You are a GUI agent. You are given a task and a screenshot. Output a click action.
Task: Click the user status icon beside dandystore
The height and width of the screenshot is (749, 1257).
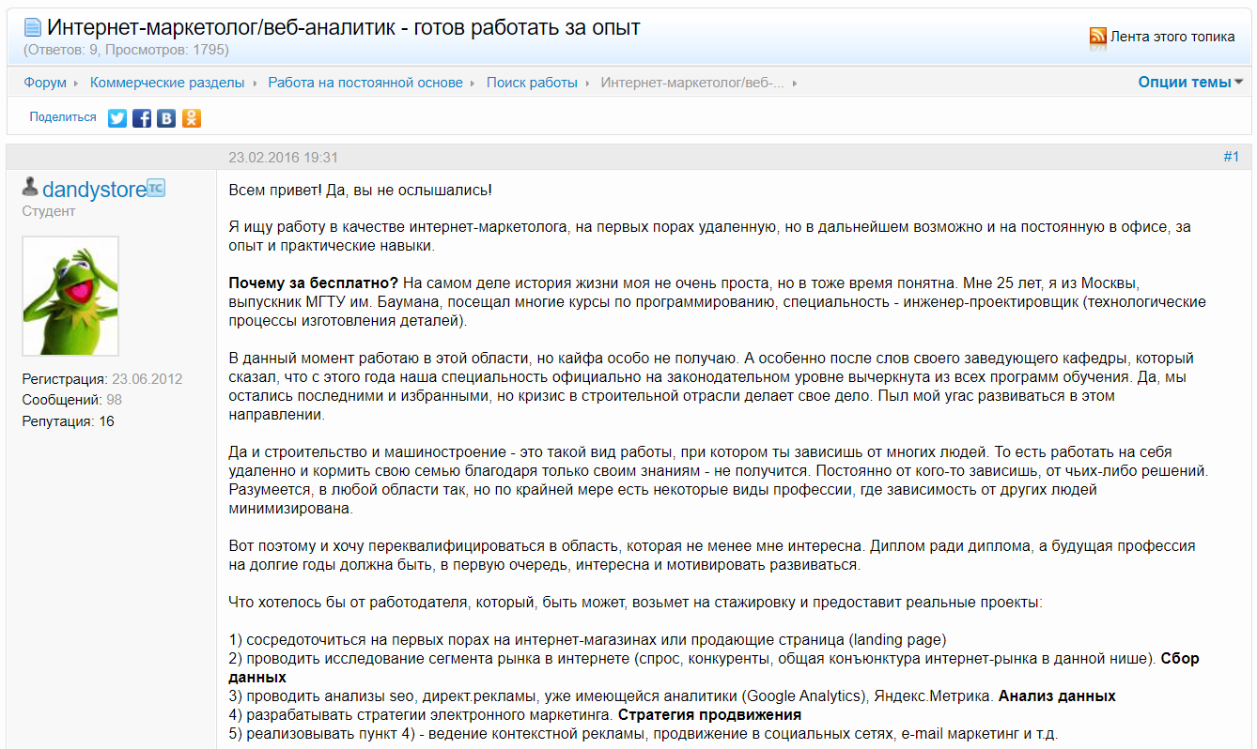pyautogui.click(x=30, y=187)
